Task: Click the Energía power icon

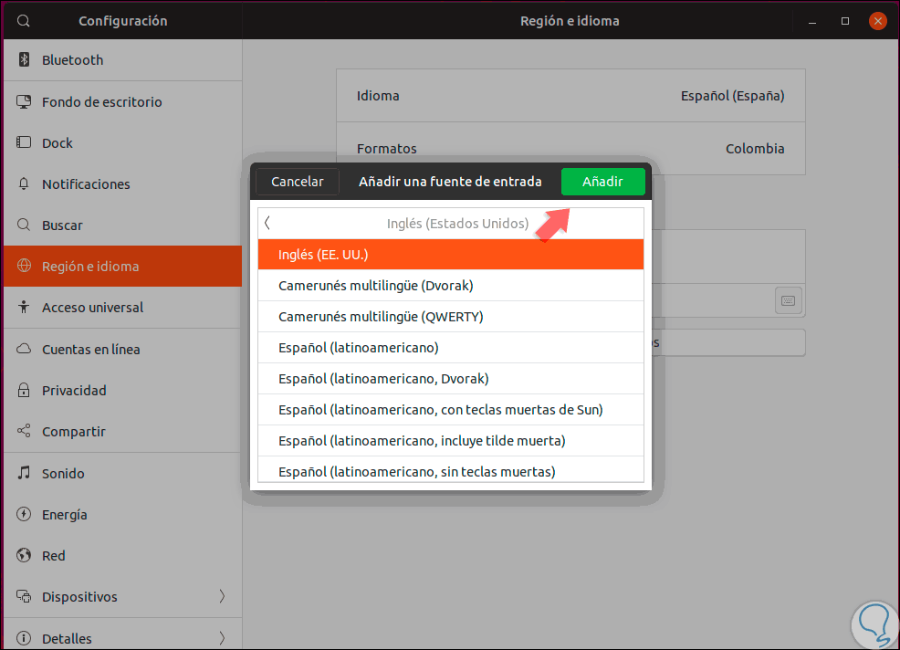Action: 24,514
